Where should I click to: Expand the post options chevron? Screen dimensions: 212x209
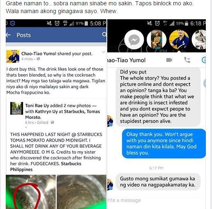tap(104, 52)
